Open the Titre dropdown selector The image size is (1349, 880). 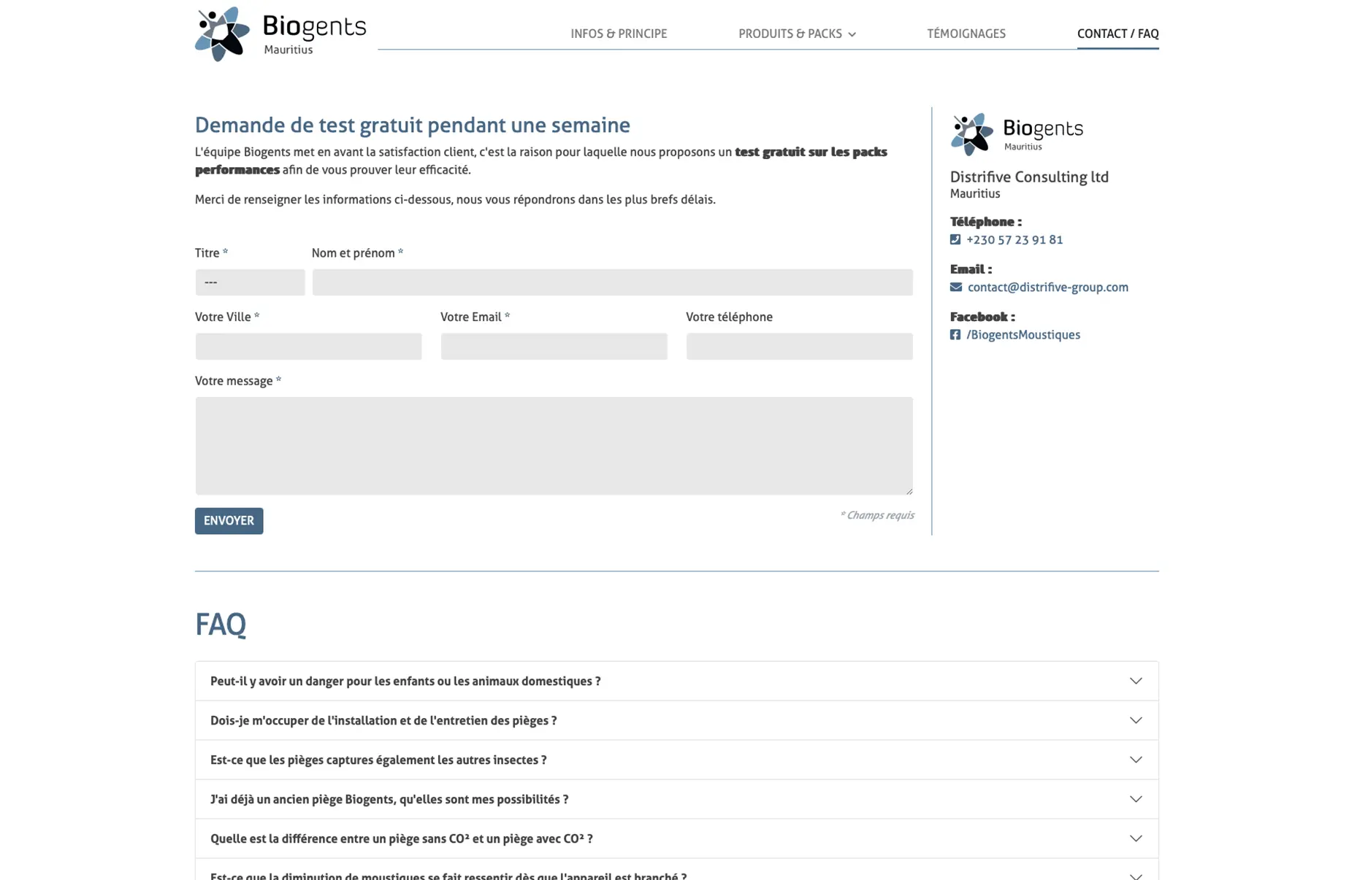[x=250, y=282]
